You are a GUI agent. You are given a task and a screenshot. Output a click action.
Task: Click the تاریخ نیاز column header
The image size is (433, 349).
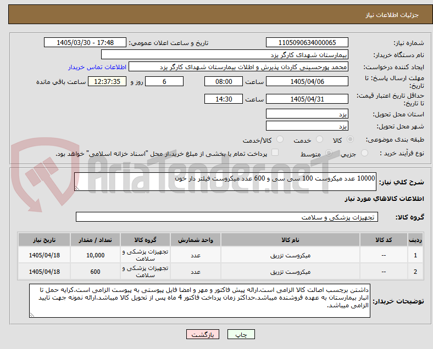44,240
